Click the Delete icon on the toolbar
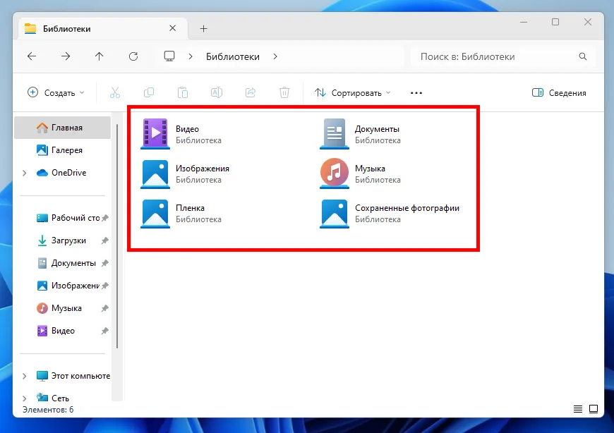This screenshot has width=614, height=433. [284, 92]
